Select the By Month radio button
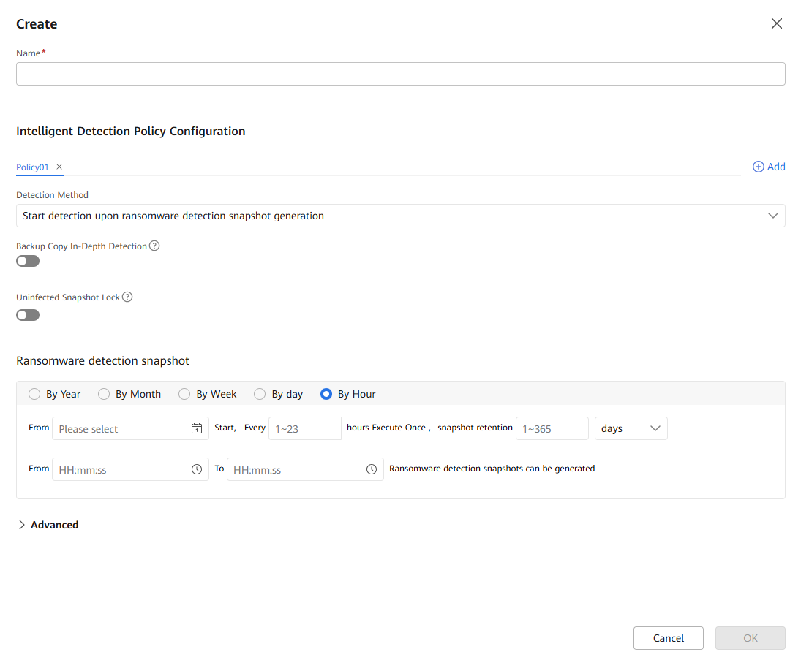801x660 pixels. (104, 395)
